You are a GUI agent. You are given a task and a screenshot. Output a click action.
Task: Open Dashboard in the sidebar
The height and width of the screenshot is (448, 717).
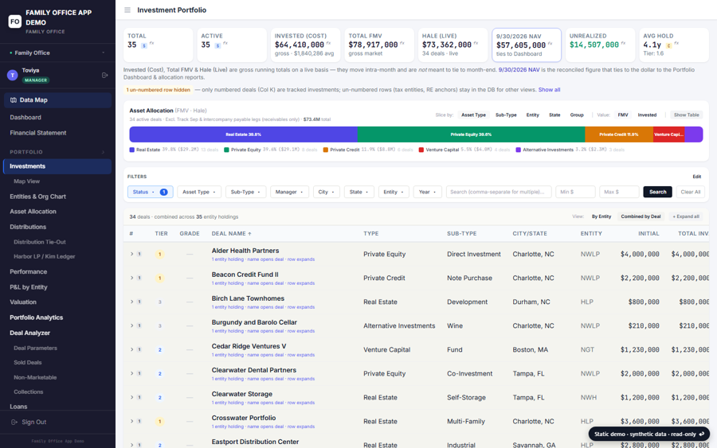point(25,117)
